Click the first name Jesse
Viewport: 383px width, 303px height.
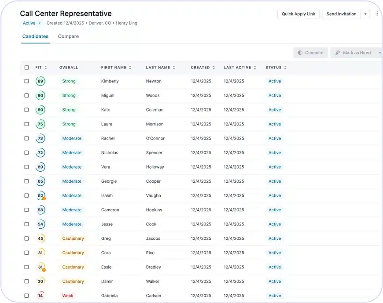[107, 224]
